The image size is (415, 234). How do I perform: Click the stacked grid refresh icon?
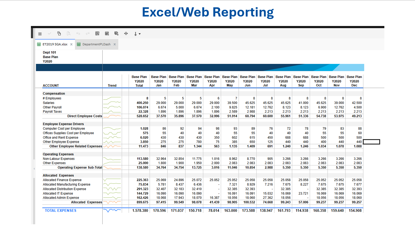(116, 34)
